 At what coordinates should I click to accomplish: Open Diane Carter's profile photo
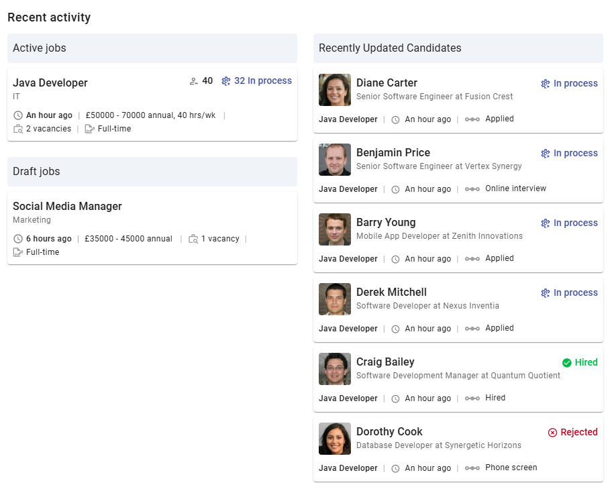coord(335,90)
